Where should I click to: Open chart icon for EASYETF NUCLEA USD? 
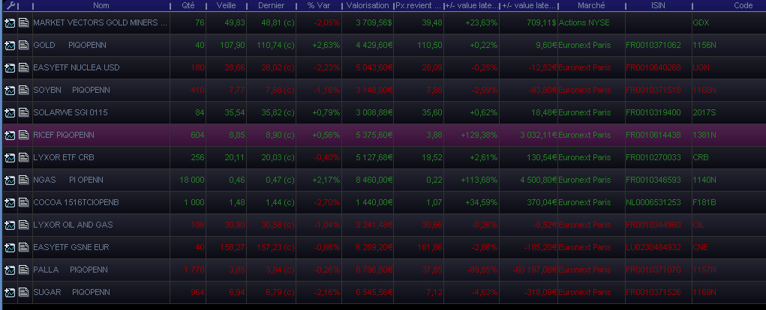click(x=10, y=67)
